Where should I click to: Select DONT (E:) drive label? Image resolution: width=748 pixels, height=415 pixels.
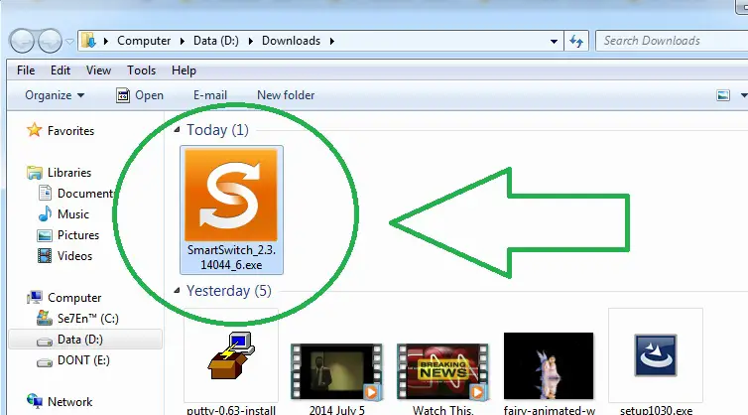pyautogui.click(x=83, y=360)
